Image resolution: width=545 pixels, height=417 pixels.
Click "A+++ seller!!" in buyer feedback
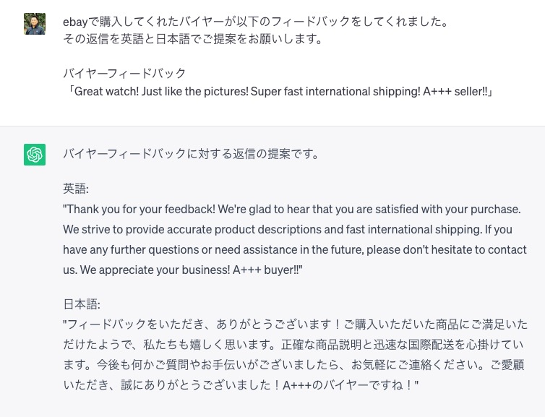click(x=453, y=92)
